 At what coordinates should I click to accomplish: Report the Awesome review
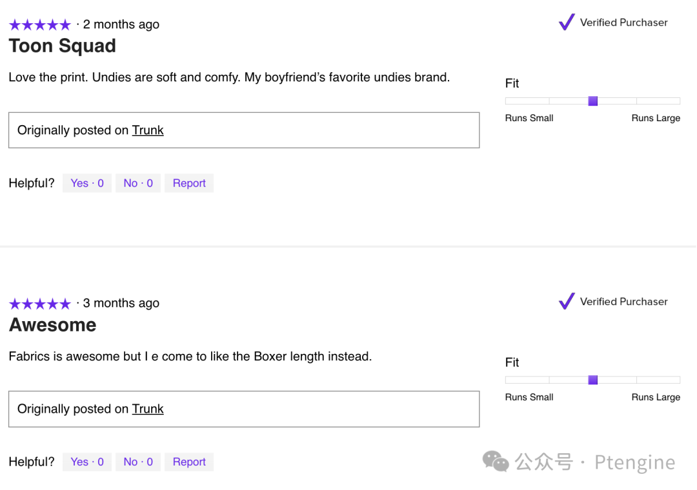[189, 462]
